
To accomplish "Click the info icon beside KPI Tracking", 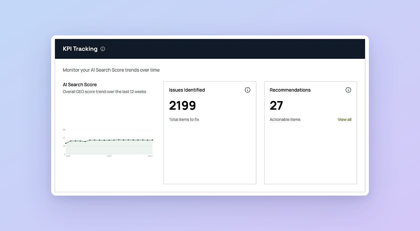I will coord(103,49).
